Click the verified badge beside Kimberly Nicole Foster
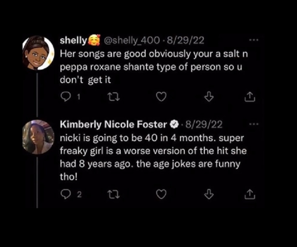The height and width of the screenshot is (247, 297). tap(173, 125)
